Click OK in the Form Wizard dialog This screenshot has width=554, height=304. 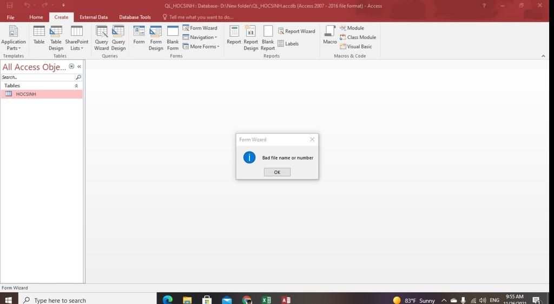coord(277,172)
